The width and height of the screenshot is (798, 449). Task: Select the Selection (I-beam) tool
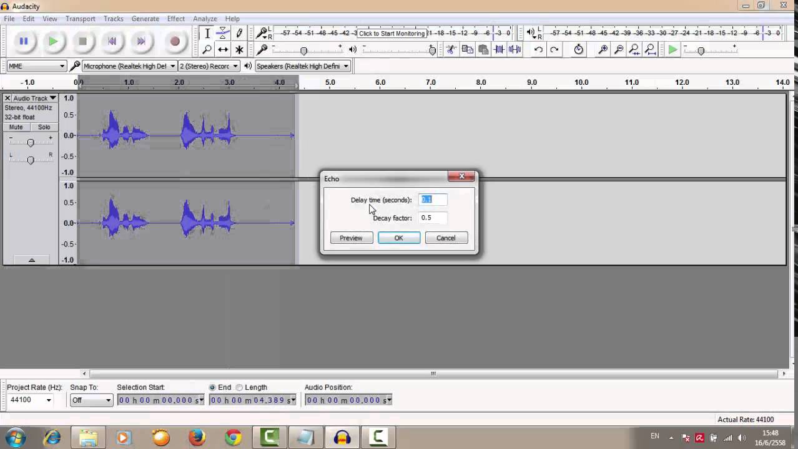[207, 34]
